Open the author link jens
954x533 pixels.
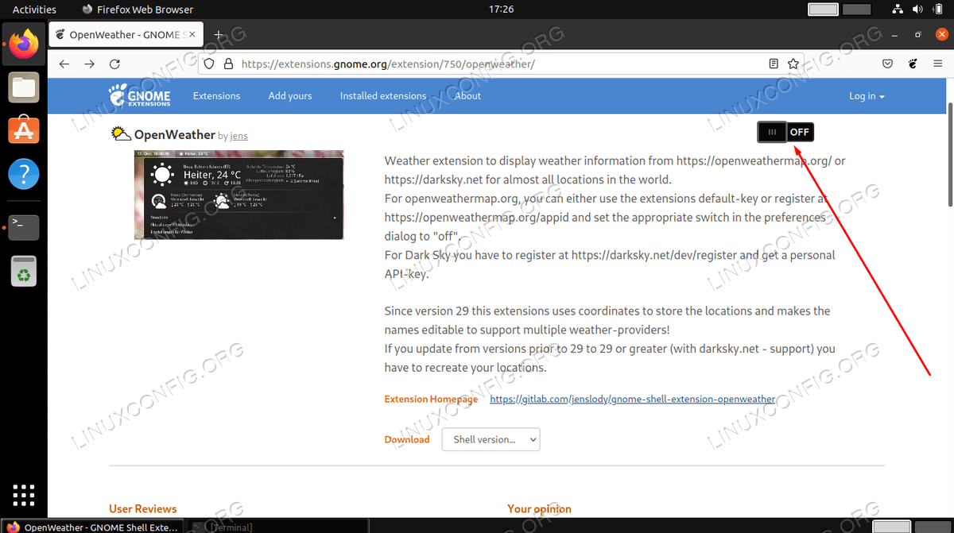click(x=238, y=136)
